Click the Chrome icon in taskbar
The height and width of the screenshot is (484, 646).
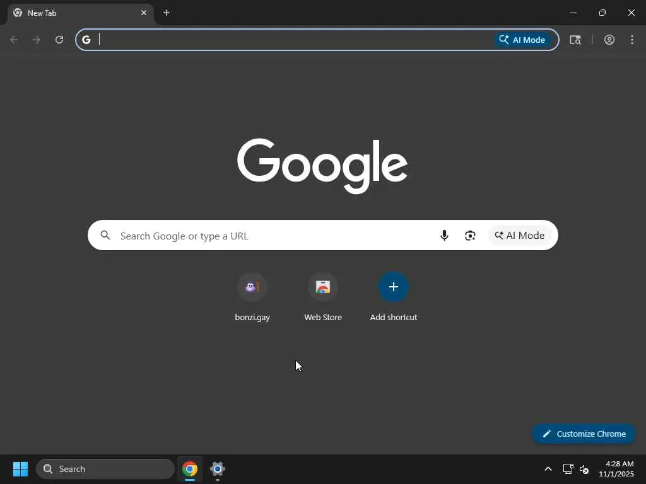pyautogui.click(x=190, y=469)
